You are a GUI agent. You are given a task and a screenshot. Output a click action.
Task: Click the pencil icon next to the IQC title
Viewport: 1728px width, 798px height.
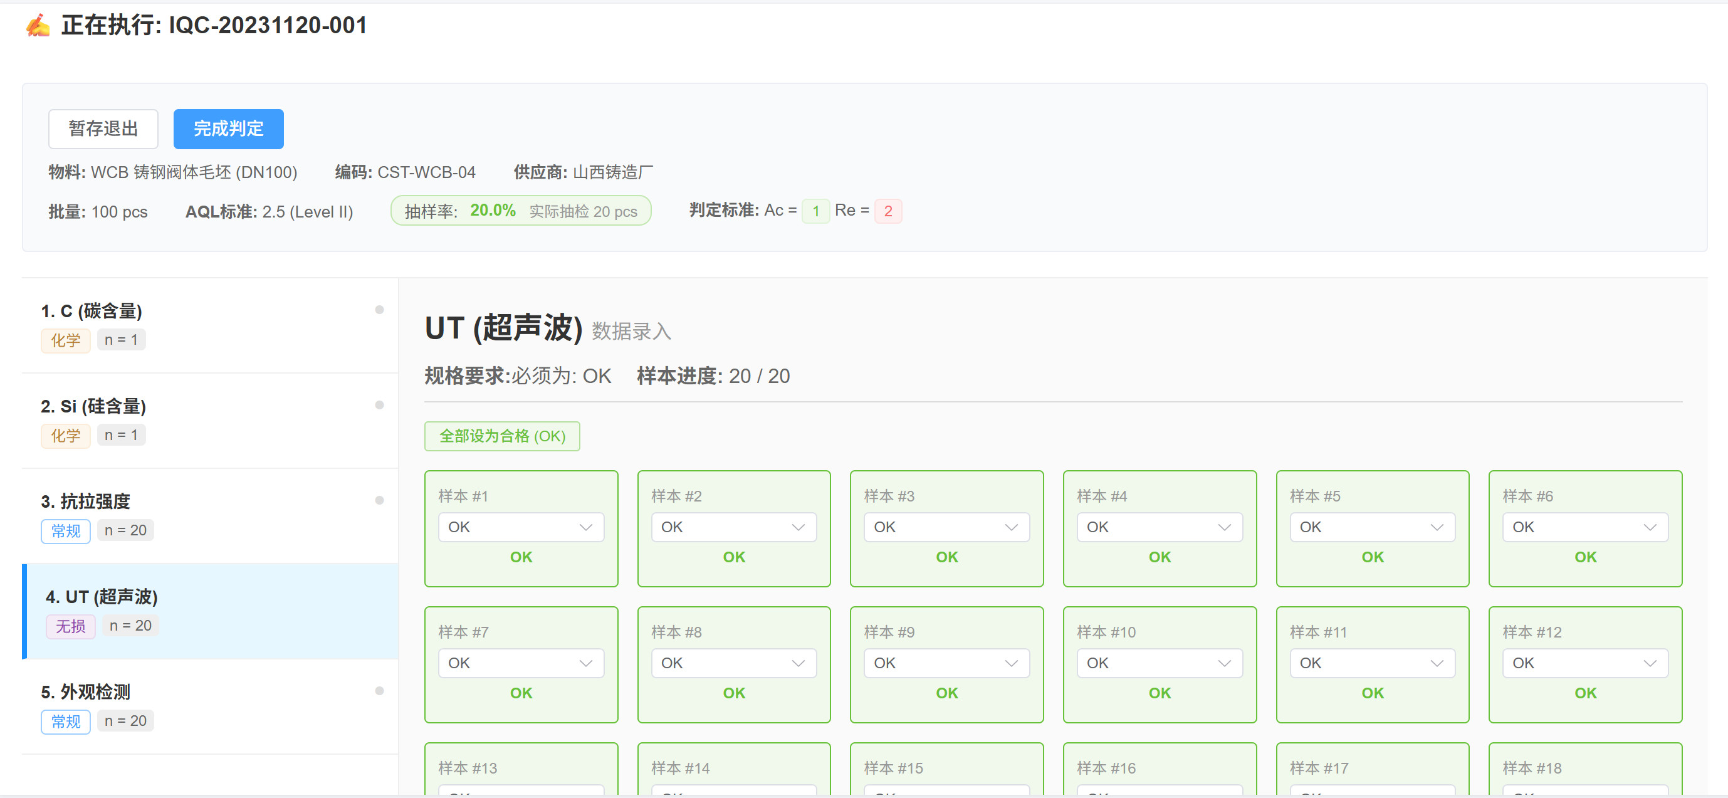(x=37, y=25)
